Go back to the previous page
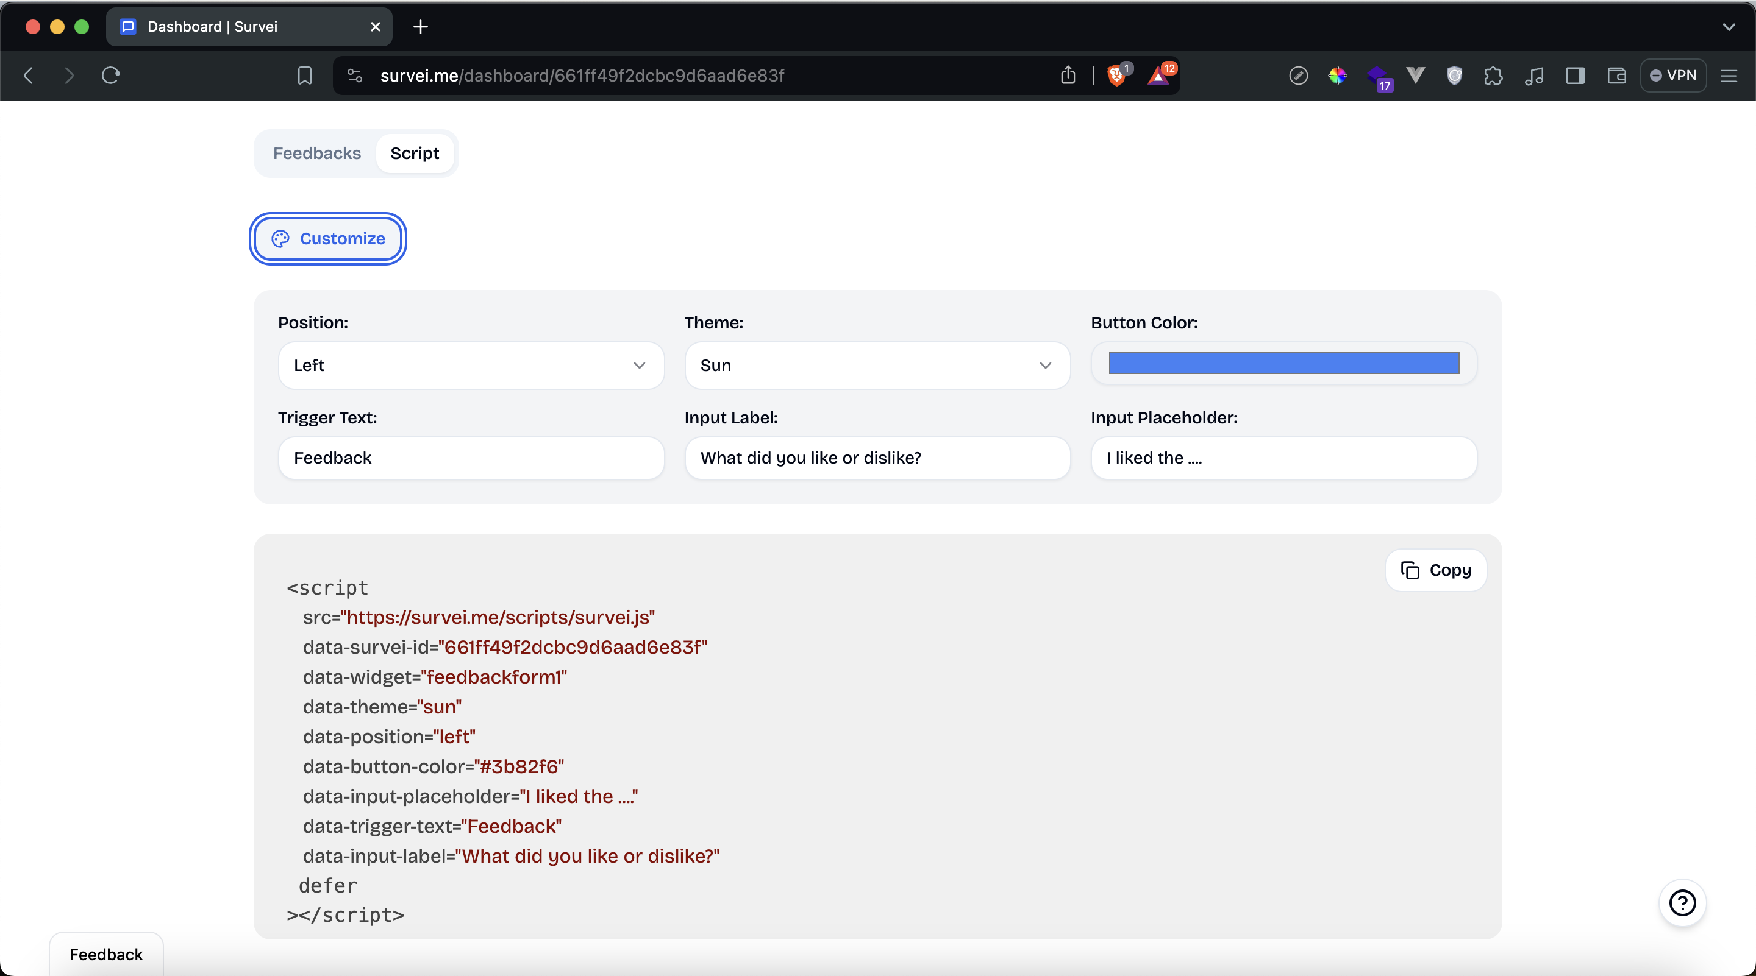1756x976 pixels. pos(29,75)
